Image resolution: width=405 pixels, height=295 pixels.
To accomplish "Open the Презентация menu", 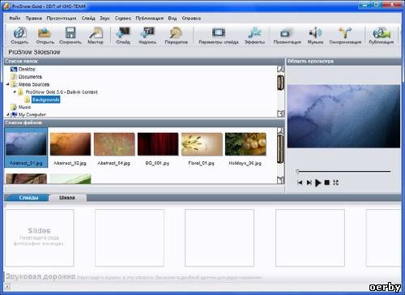I will point(62,18).
